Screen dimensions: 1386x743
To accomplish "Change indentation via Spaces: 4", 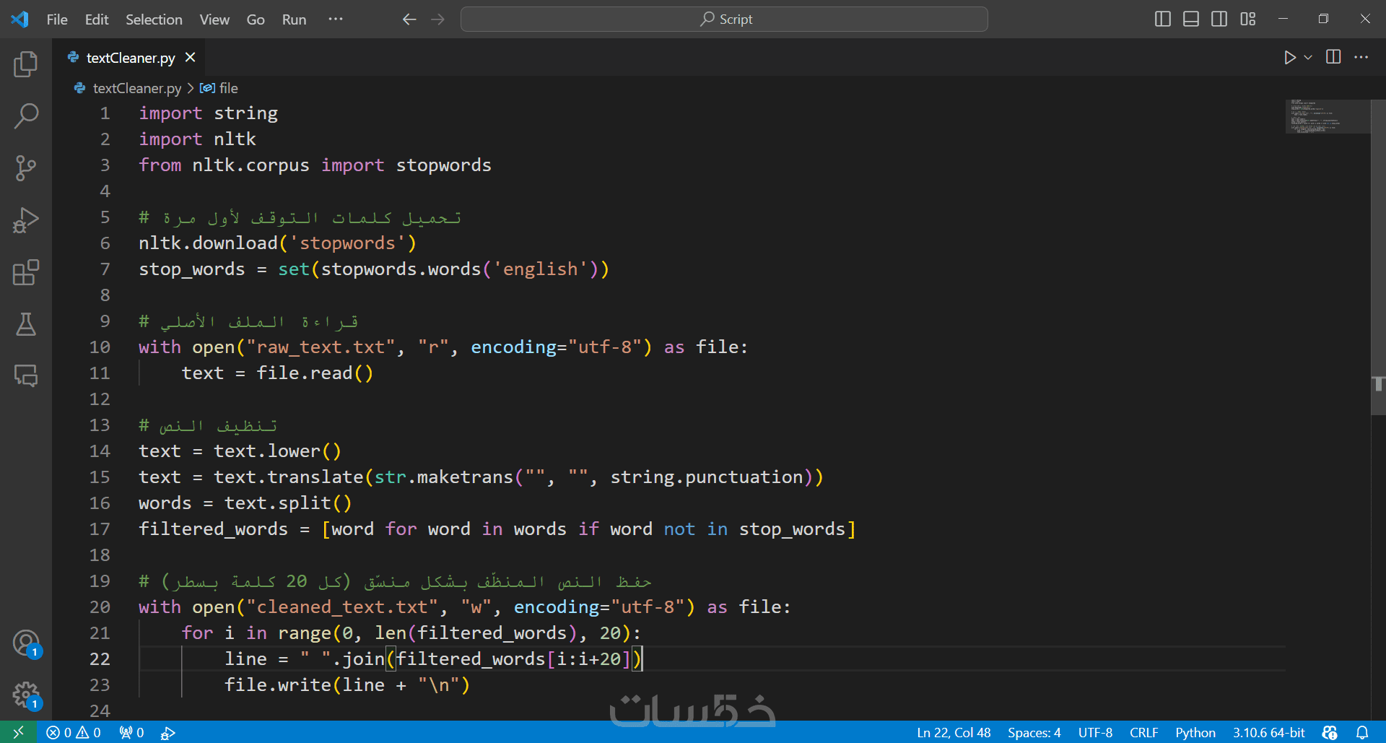I will (x=1034, y=732).
